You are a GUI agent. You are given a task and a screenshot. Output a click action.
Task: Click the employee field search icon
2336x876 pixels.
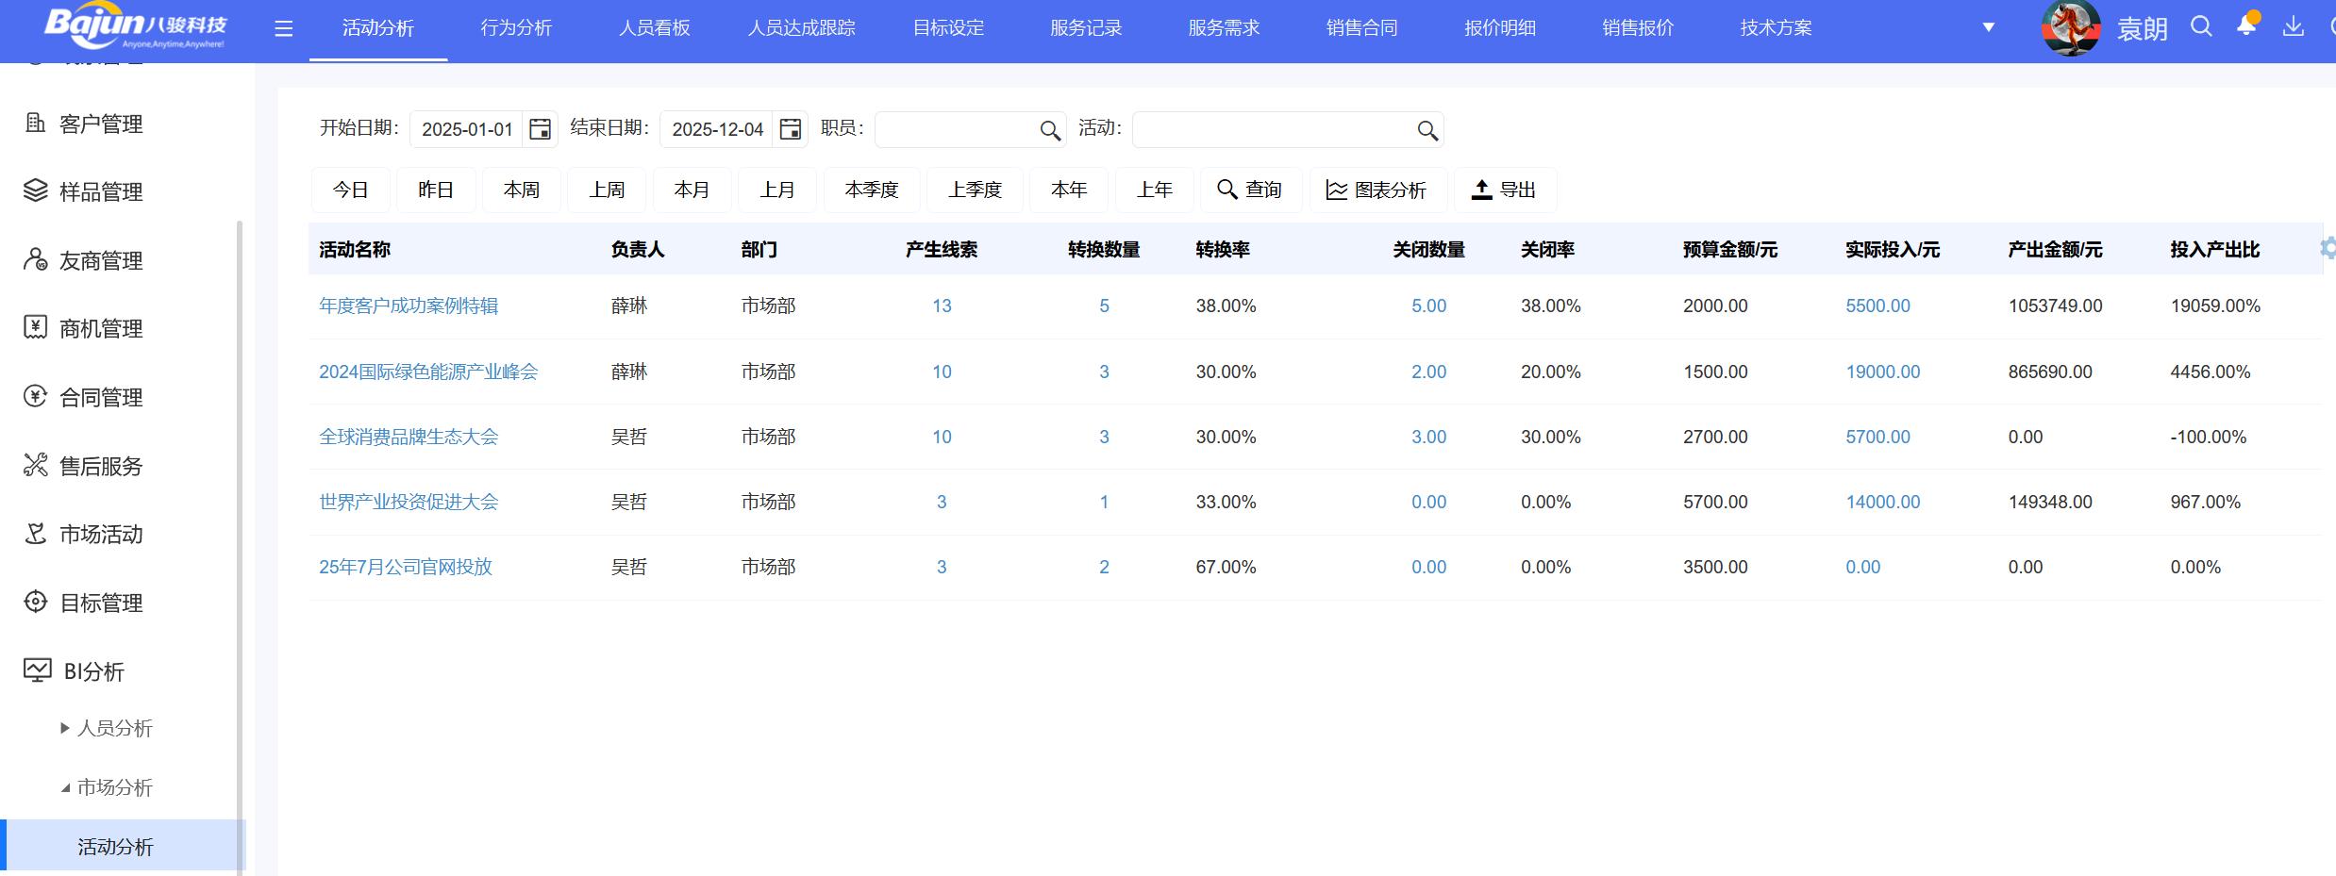click(1049, 130)
